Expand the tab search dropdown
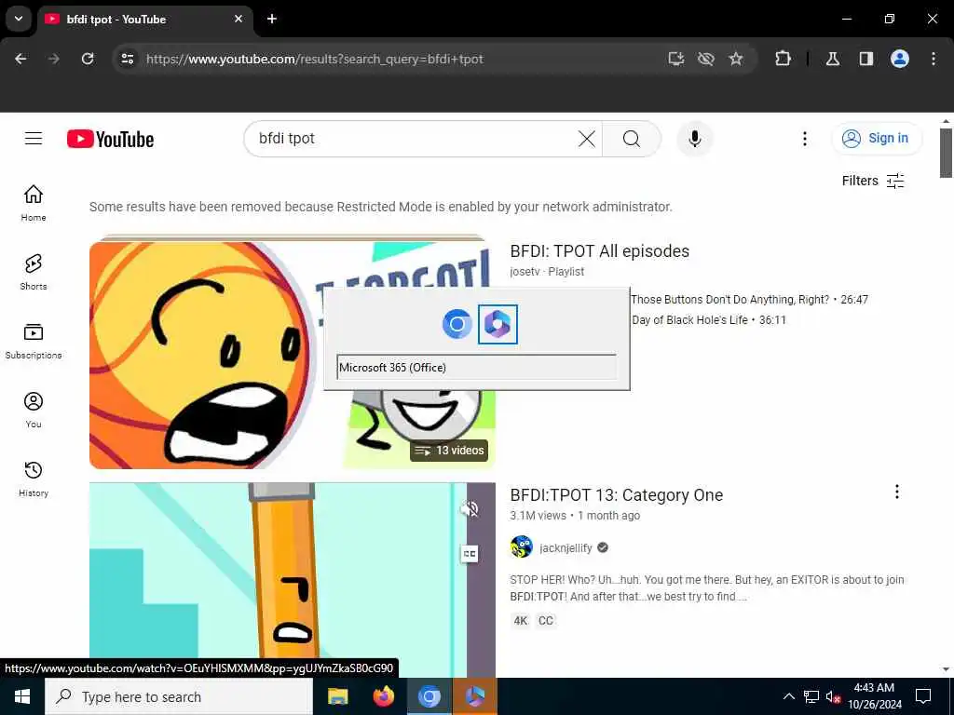This screenshot has width=954, height=715. pyautogui.click(x=19, y=19)
